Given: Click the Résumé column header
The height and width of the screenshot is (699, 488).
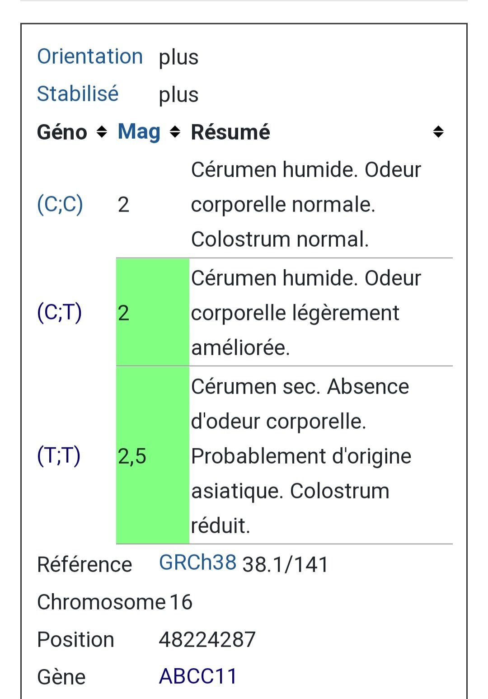Looking at the screenshot, I should (x=230, y=132).
